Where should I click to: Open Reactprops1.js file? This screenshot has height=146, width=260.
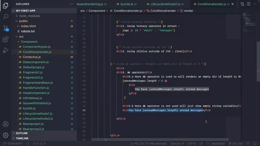[44, 124]
